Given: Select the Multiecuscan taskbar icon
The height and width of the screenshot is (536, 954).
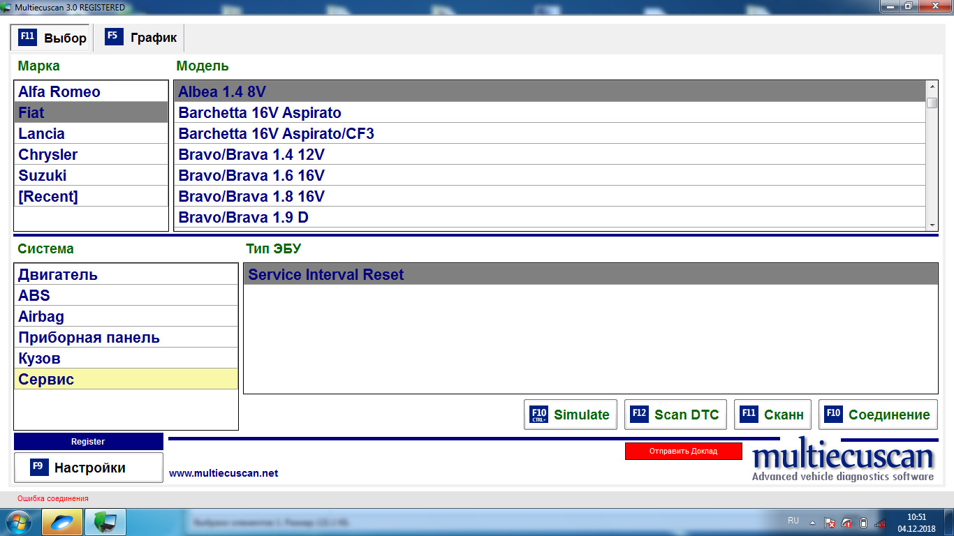Looking at the screenshot, I should point(105,522).
